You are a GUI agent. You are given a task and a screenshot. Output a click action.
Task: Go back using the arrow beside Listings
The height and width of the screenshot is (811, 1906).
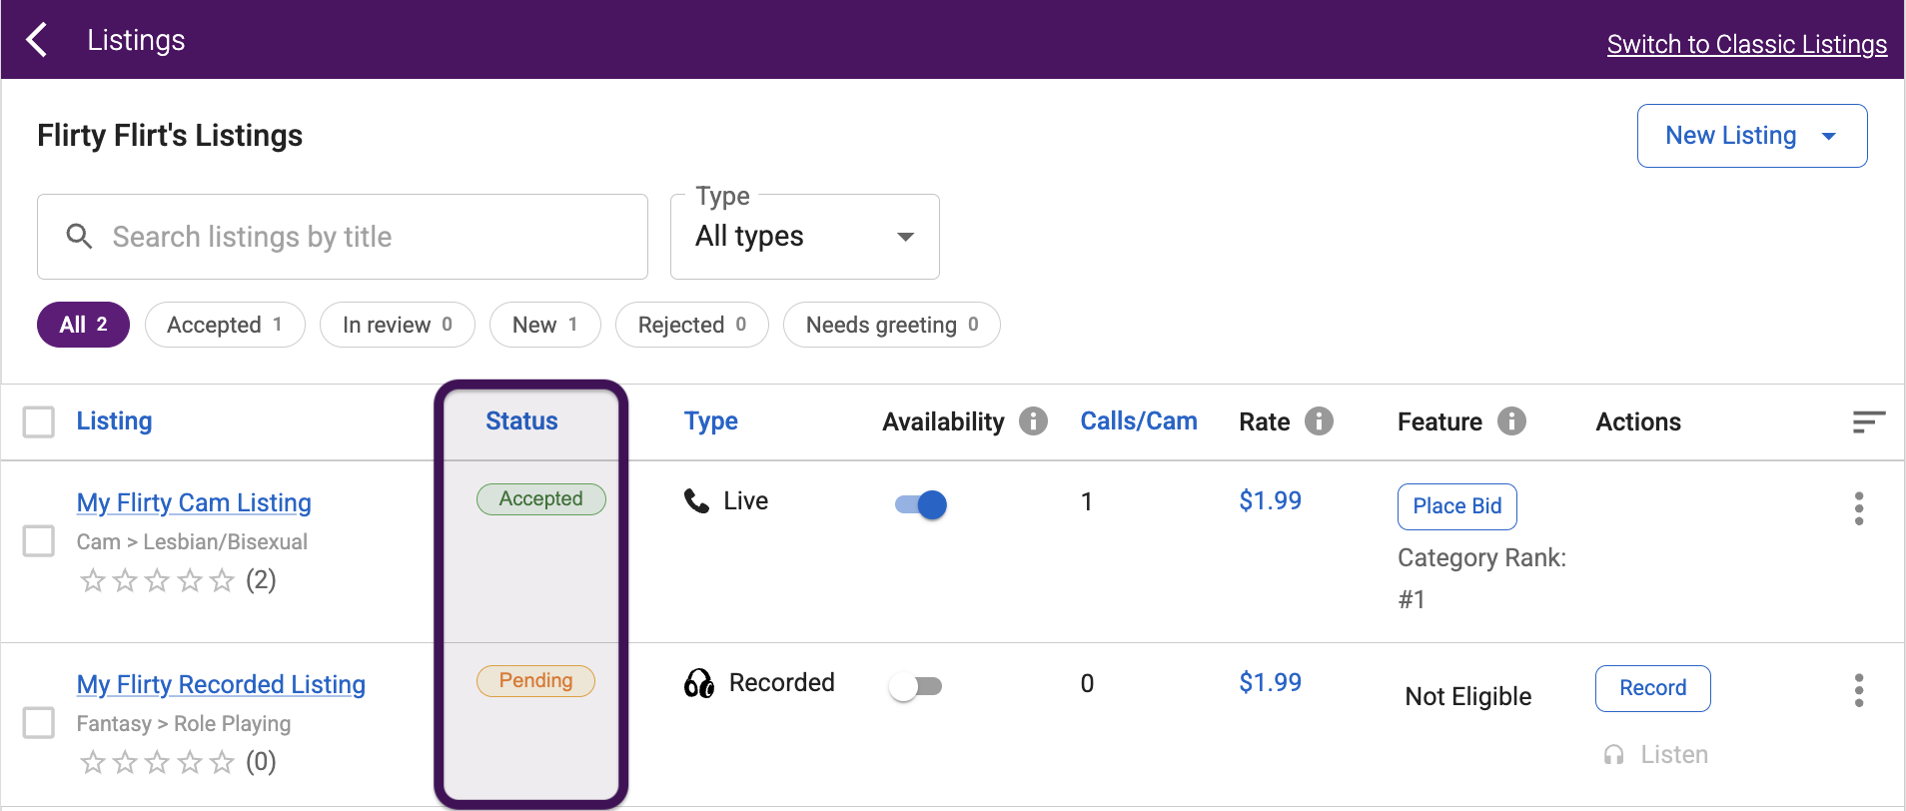point(37,40)
